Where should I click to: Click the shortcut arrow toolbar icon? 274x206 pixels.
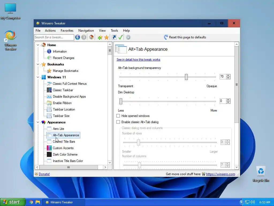[114, 37]
